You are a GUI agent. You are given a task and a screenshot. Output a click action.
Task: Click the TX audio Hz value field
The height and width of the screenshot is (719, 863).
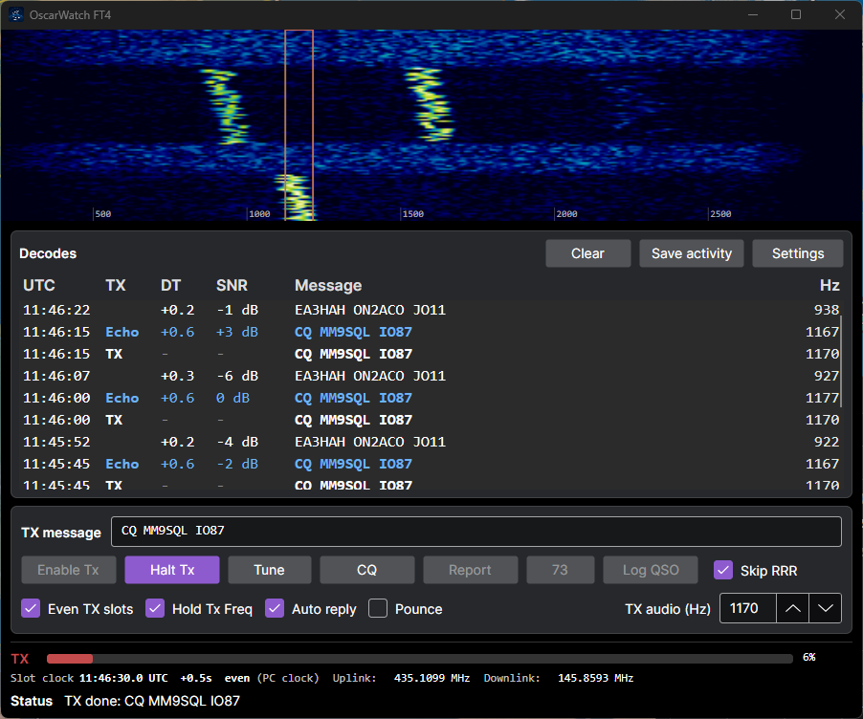click(x=748, y=608)
